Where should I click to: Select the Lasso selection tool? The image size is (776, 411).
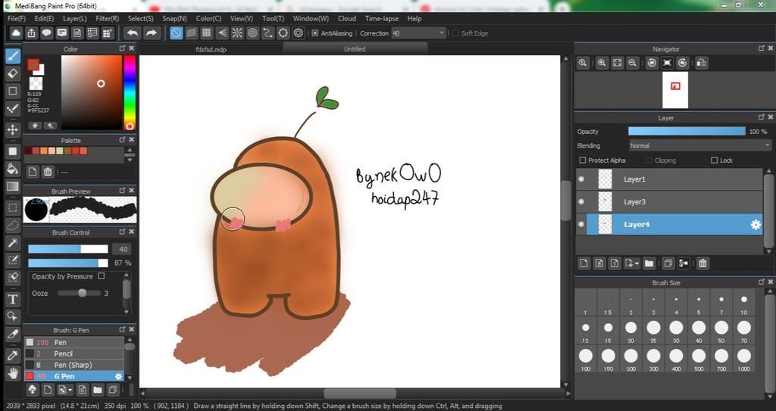[x=13, y=225]
